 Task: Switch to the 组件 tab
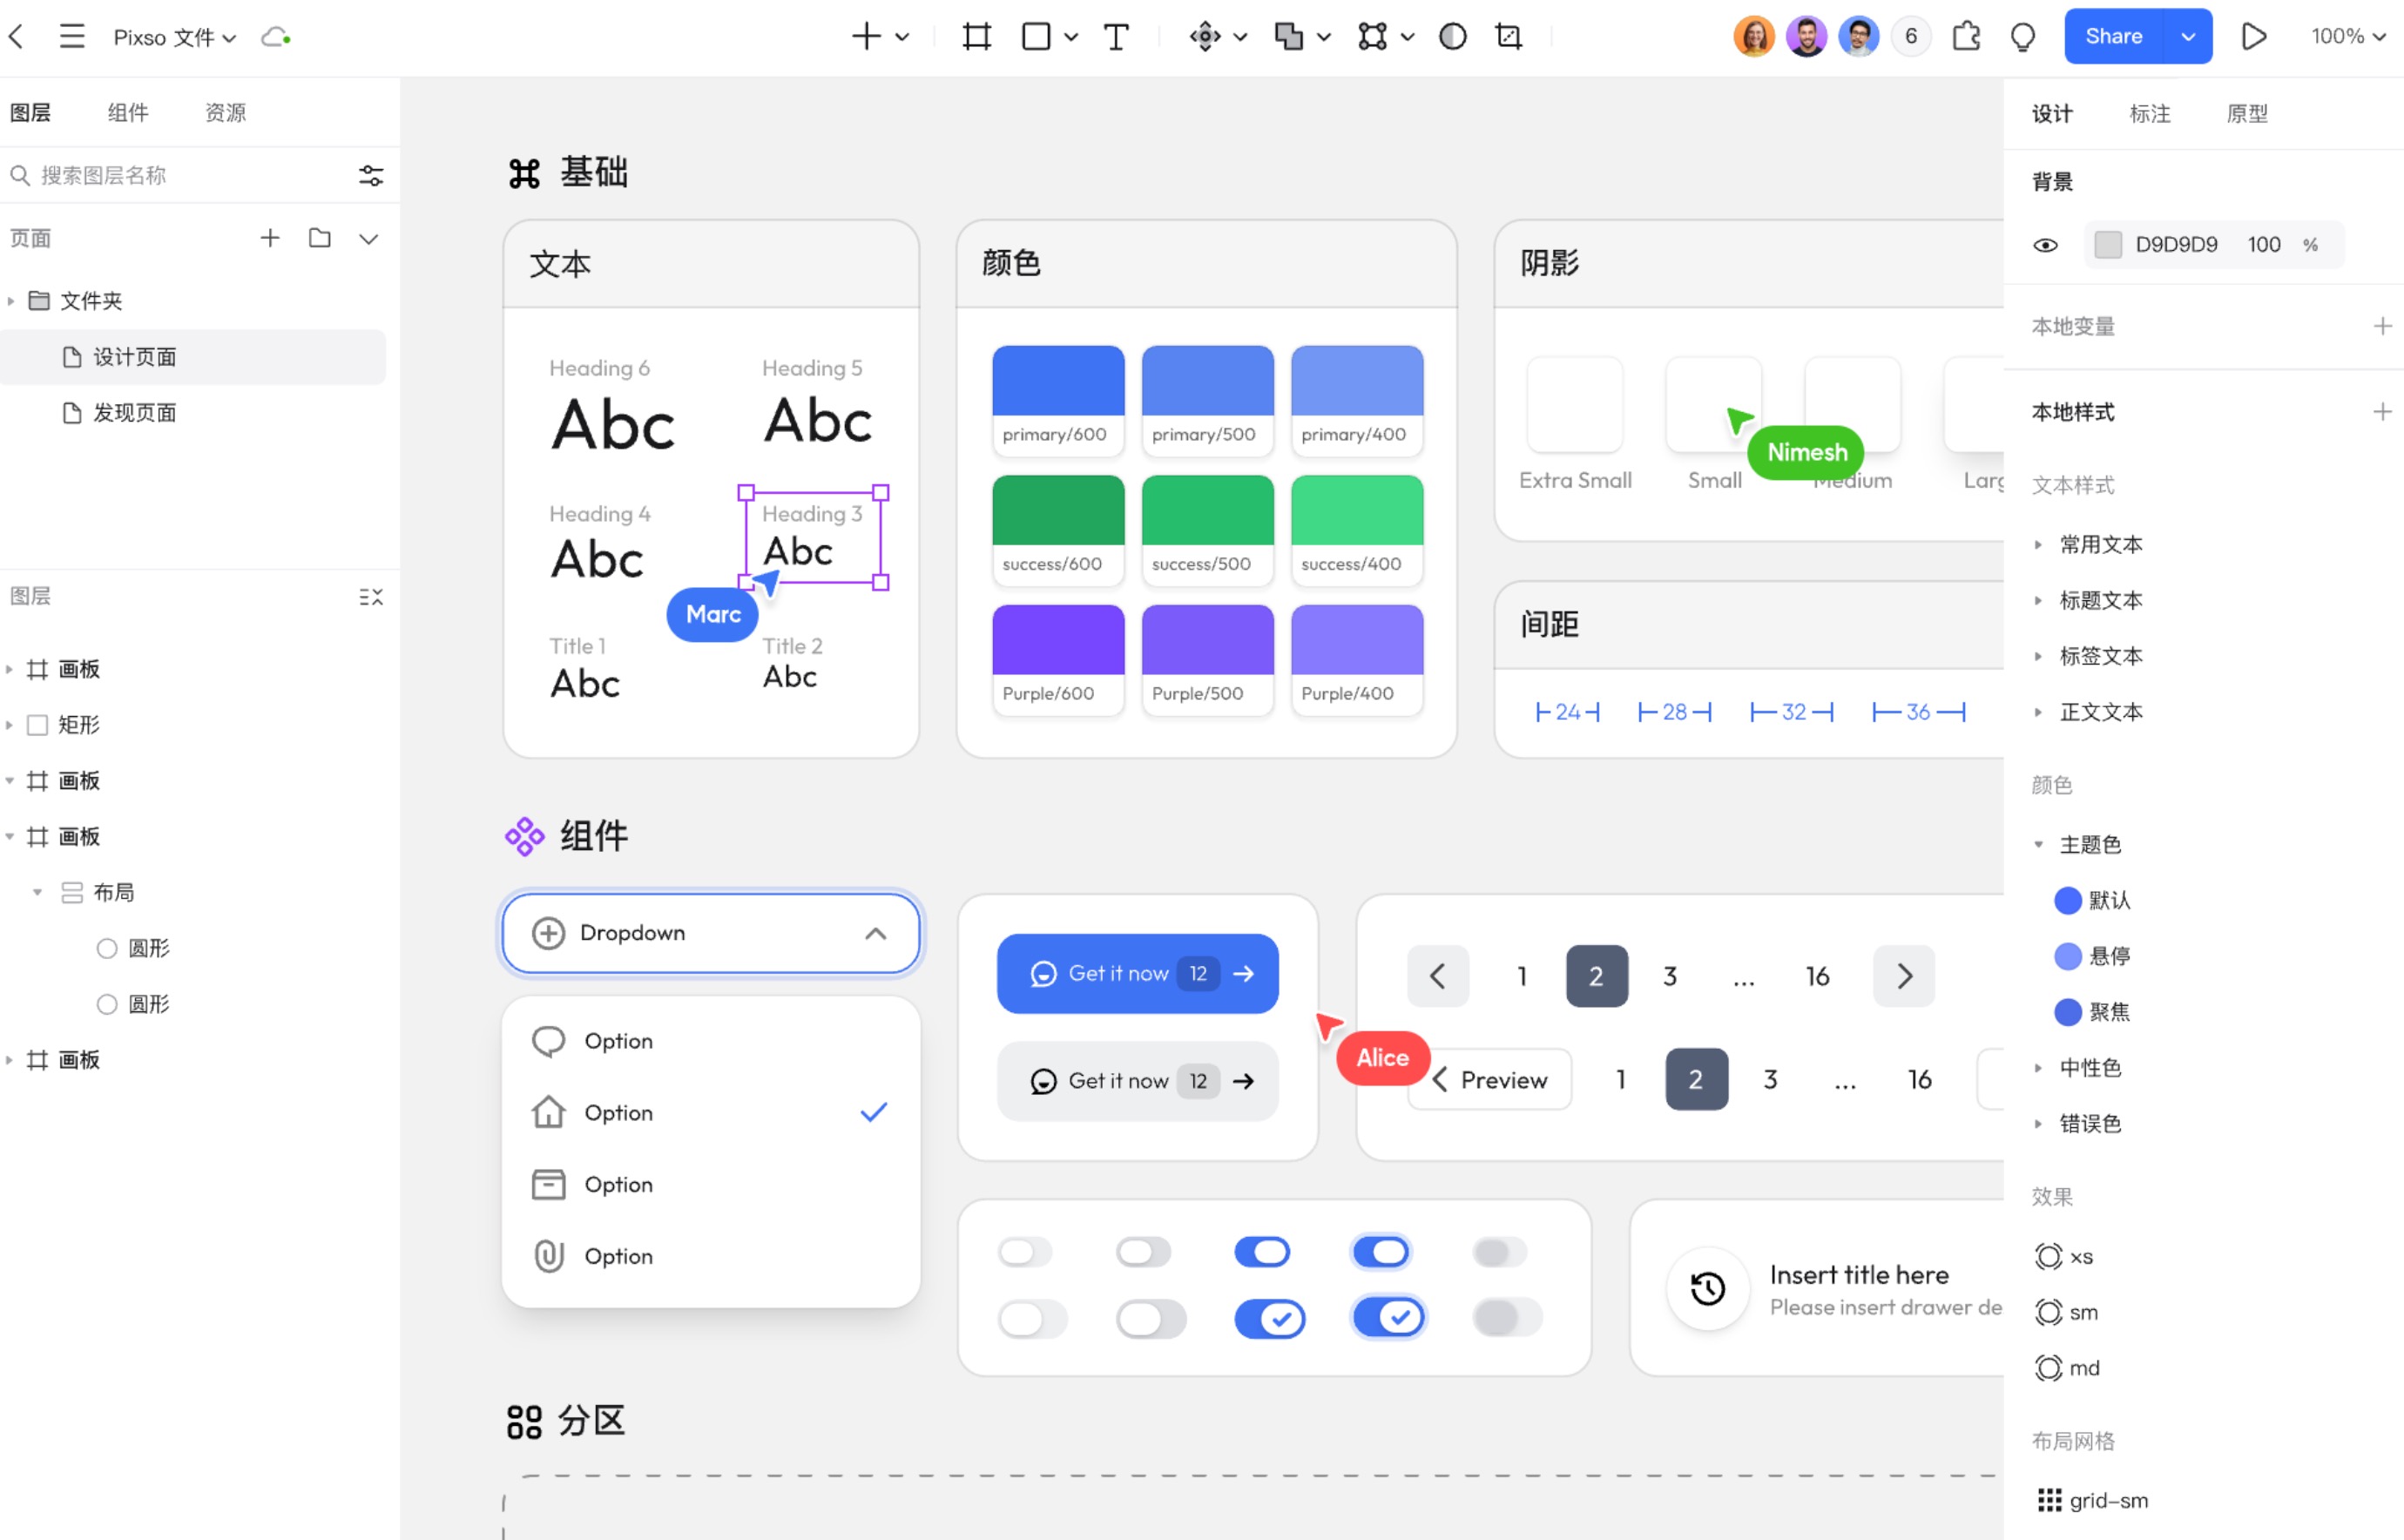(128, 112)
